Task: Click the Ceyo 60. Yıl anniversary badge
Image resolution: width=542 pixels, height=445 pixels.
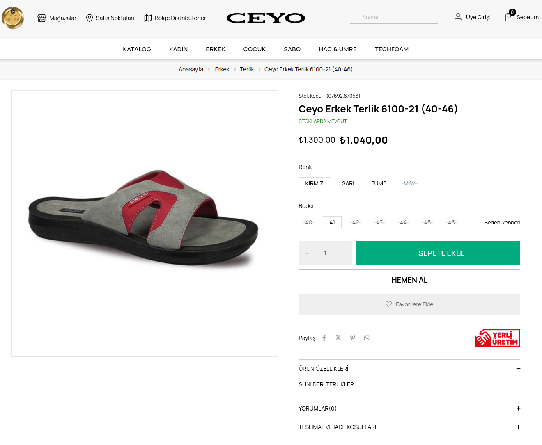Action: [x=13, y=18]
